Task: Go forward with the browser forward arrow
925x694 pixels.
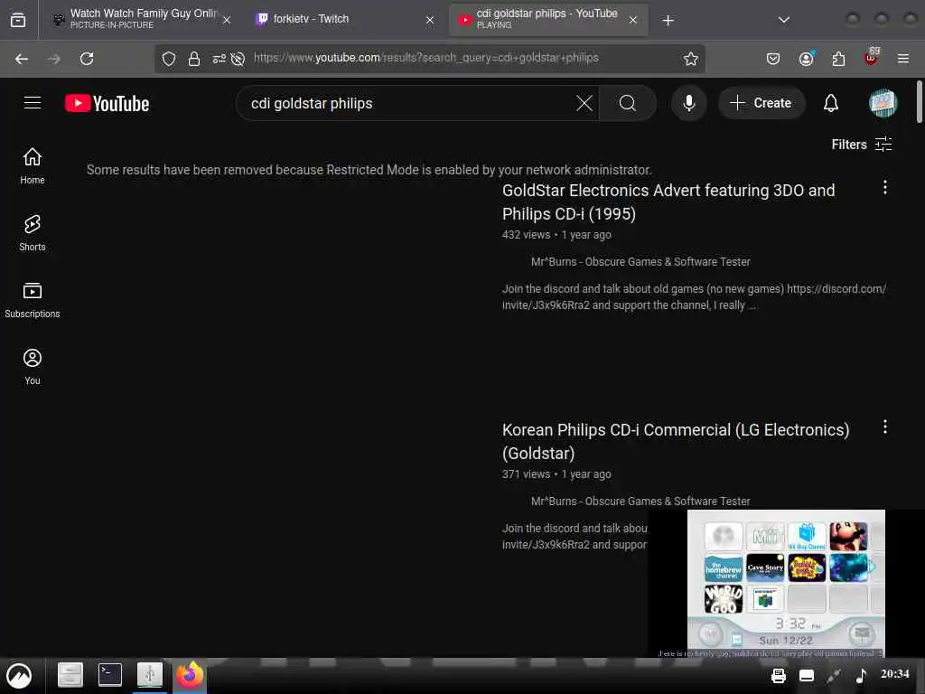Action: pyautogui.click(x=54, y=59)
